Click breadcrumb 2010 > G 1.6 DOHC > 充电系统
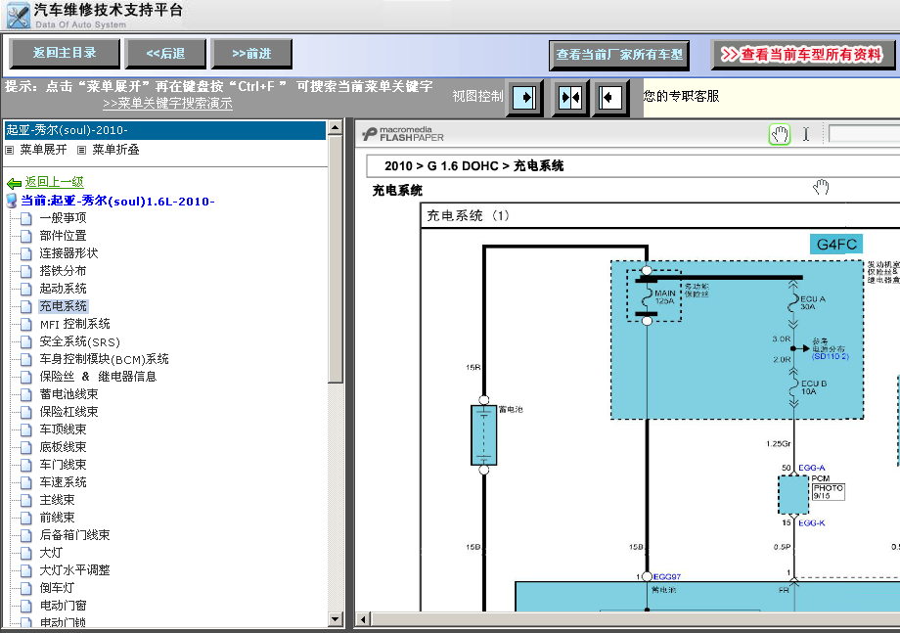The width and height of the screenshot is (900, 633). (x=474, y=166)
